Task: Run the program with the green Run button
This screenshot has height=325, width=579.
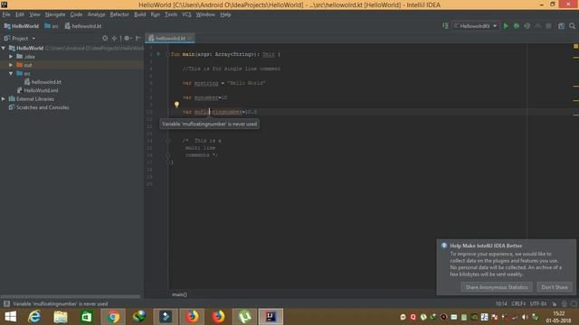Action: click(x=506, y=26)
